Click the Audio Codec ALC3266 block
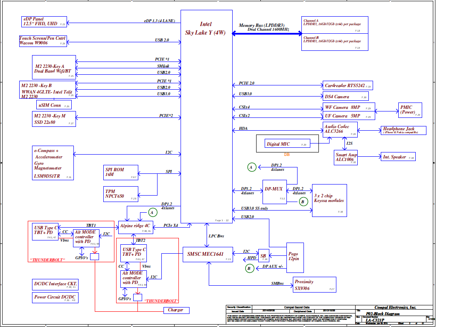Image resolution: width=464 pixels, height=328 pixels. pos(340,129)
